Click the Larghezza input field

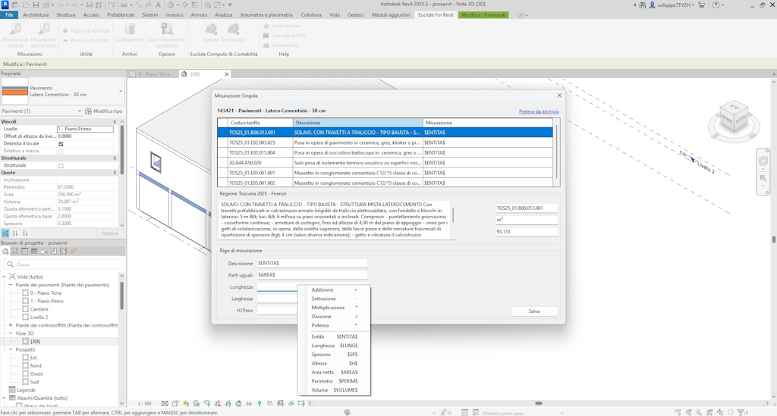click(277, 299)
